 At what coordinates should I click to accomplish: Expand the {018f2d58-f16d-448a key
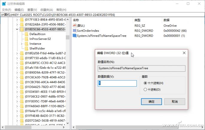click(17, 53)
